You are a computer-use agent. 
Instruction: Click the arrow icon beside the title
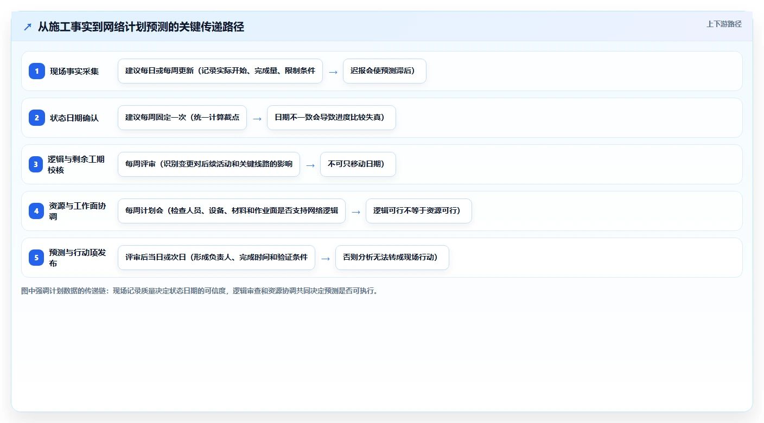pyautogui.click(x=28, y=27)
